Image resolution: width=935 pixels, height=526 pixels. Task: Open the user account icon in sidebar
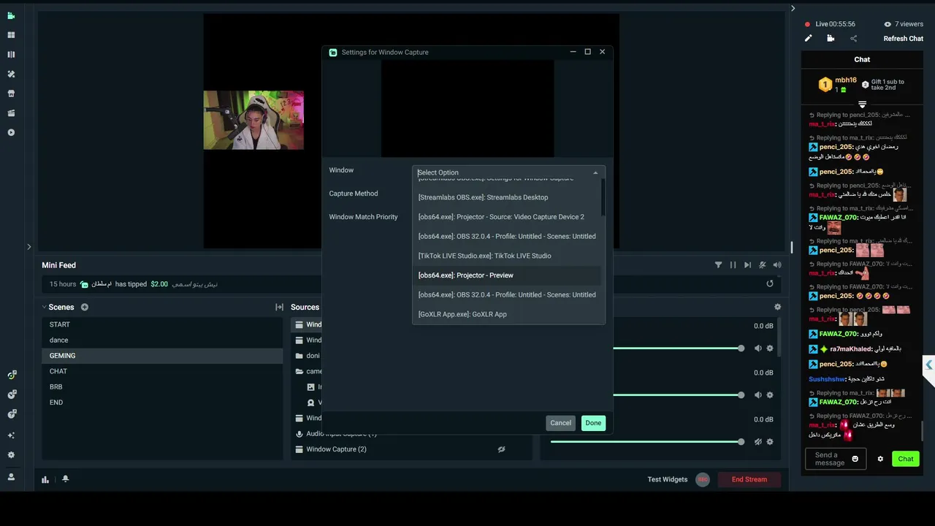point(11,476)
